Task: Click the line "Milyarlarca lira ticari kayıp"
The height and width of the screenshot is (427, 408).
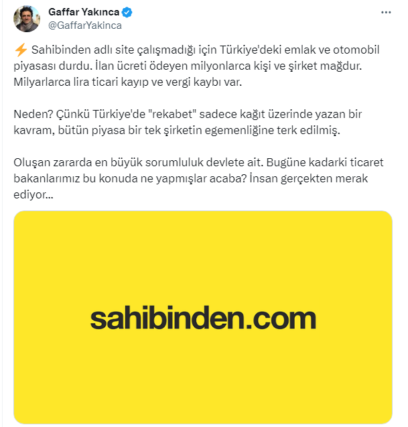Action: tap(128, 82)
